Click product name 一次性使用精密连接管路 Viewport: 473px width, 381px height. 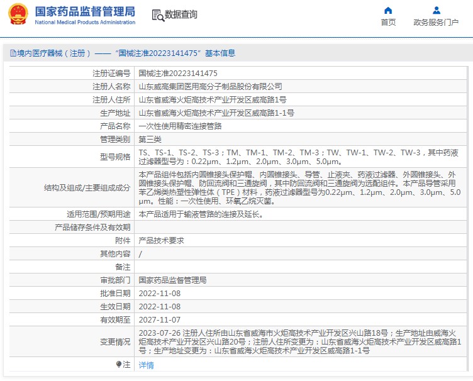[x=180, y=126]
